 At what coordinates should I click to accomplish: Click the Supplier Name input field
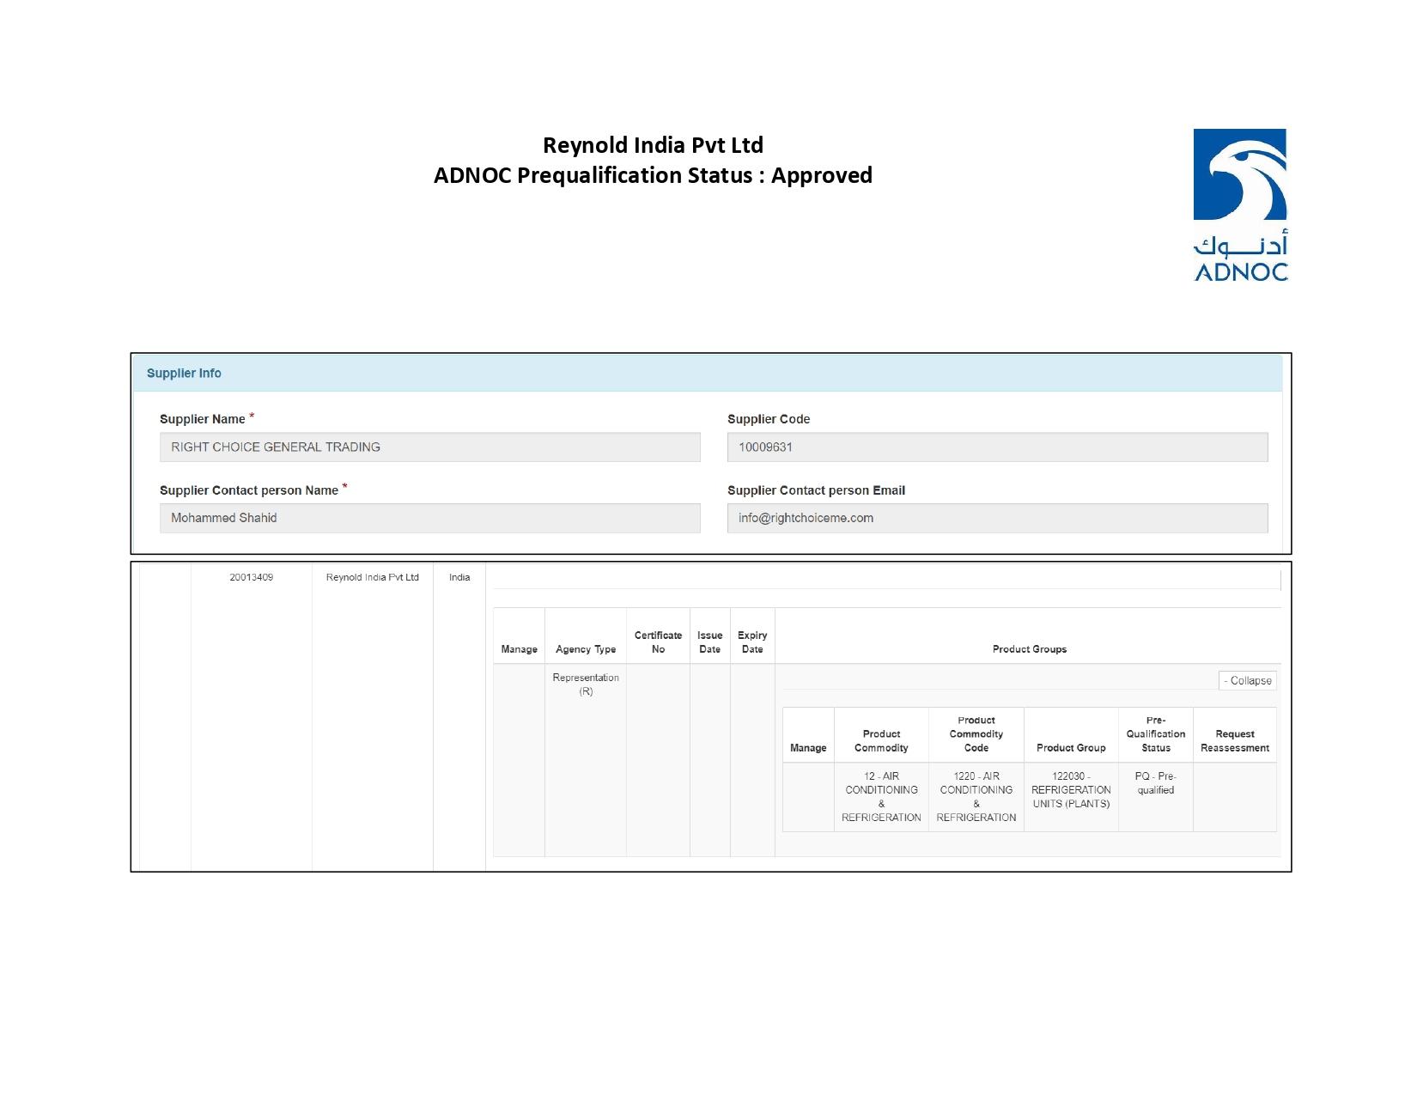click(x=430, y=447)
